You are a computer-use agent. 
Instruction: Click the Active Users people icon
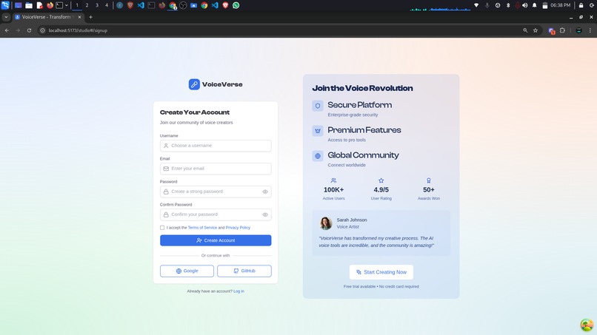coord(333,180)
